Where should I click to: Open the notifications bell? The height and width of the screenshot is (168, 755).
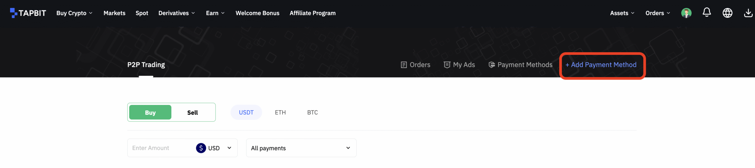707,12
